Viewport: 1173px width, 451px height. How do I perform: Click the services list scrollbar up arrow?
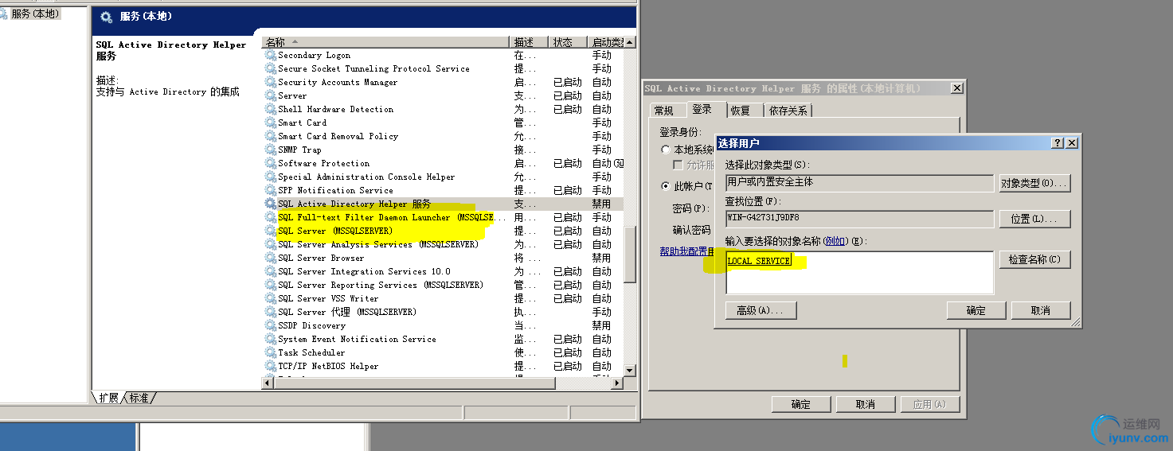pos(630,42)
